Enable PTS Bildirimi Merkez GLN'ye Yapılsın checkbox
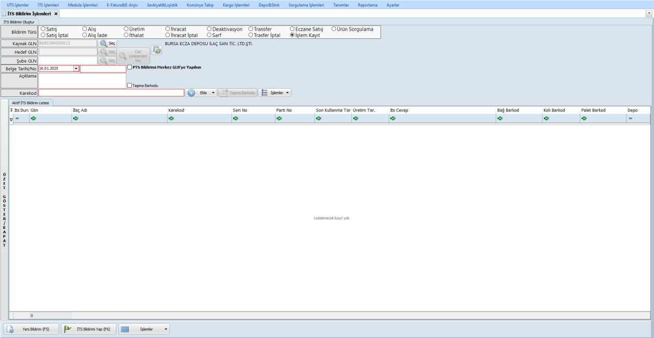654x338 pixels. click(130, 67)
